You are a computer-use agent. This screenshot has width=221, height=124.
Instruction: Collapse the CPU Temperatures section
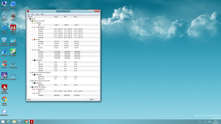[x=32, y=27]
